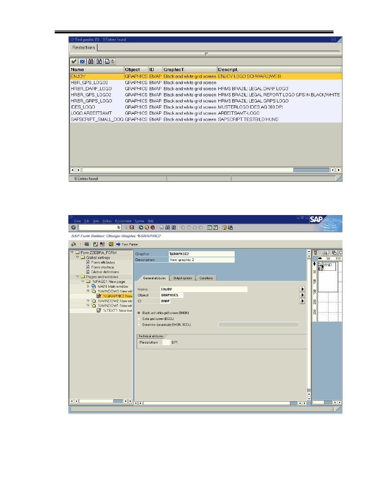The image size is (388, 502).
Task: Click green checkmark in Find graphic toolbar
Action: 74,61
